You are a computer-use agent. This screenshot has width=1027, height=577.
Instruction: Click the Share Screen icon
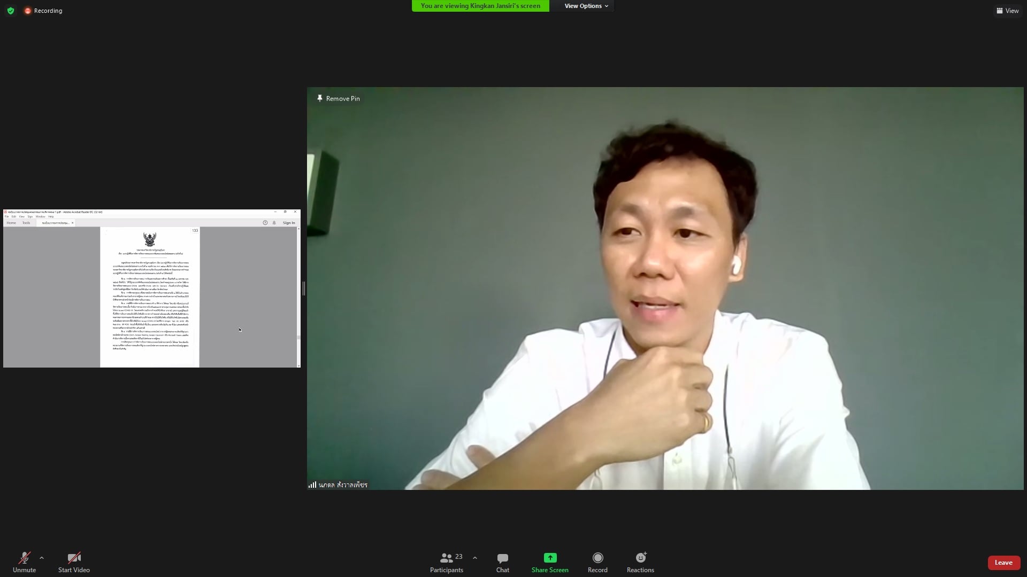(550, 558)
